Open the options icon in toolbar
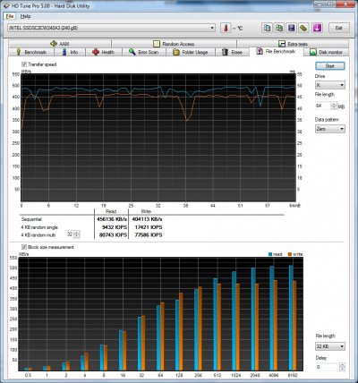 click(303, 28)
